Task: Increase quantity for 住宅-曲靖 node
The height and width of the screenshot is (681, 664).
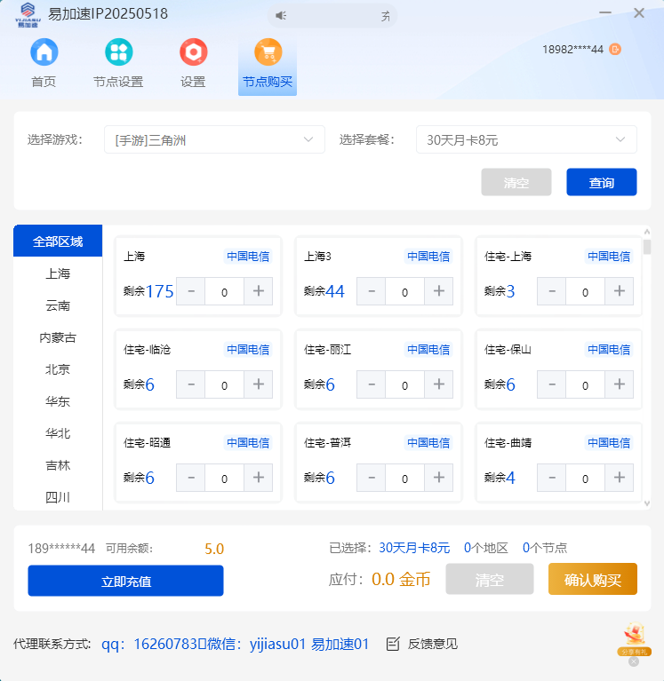Action: point(620,478)
